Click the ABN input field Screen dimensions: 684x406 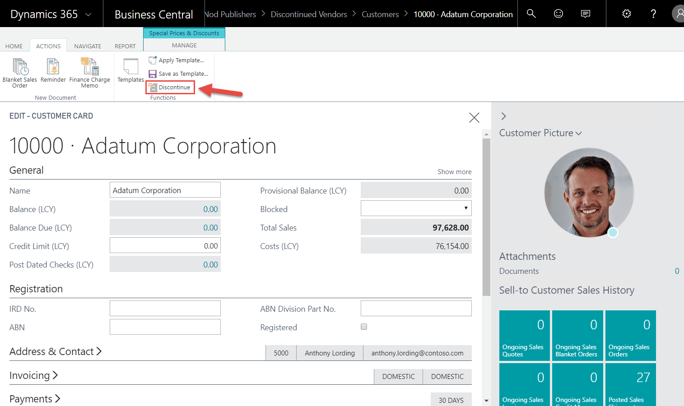click(165, 327)
